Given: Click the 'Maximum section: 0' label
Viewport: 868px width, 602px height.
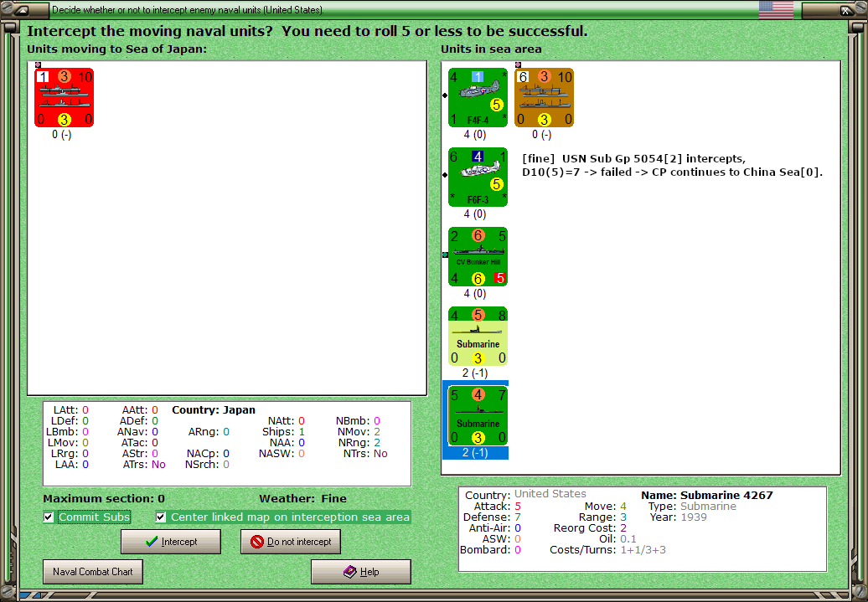Looking at the screenshot, I should pyautogui.click(x=104, y=498).
